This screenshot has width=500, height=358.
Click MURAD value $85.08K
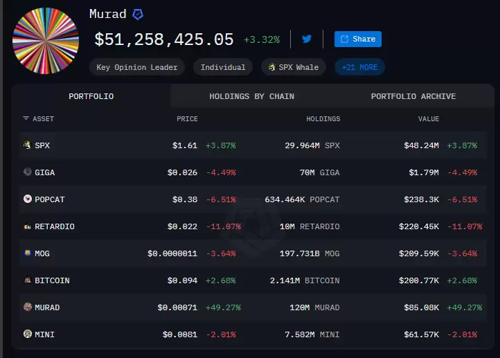click(422, 307)
